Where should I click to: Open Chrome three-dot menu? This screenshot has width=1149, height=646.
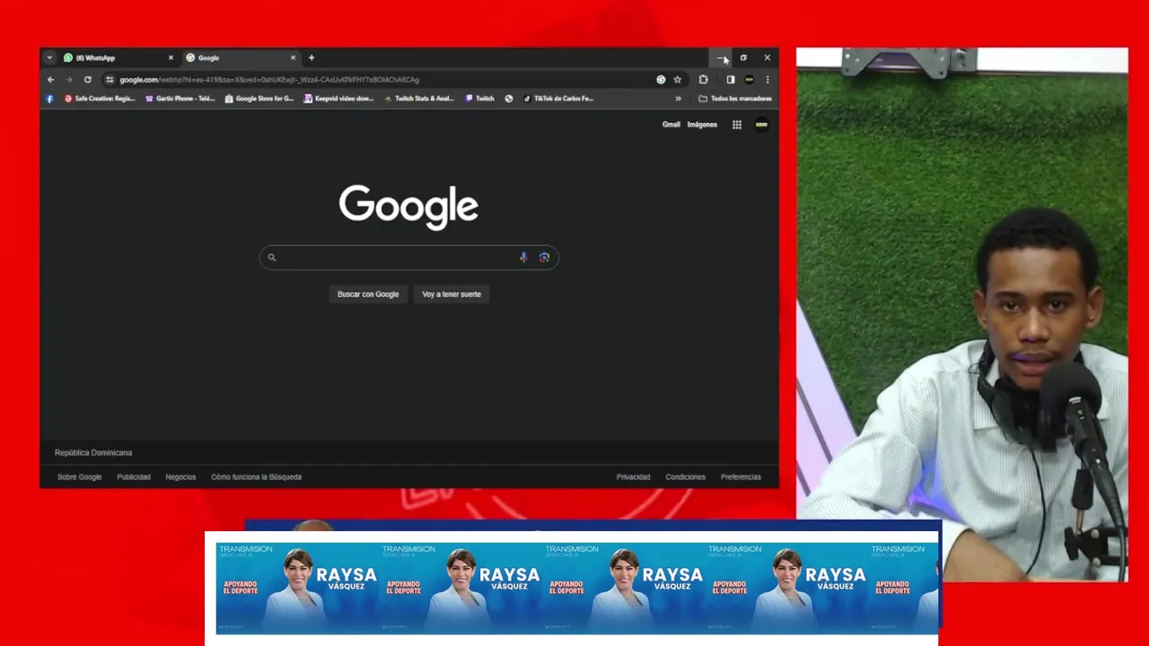[767, 80]
